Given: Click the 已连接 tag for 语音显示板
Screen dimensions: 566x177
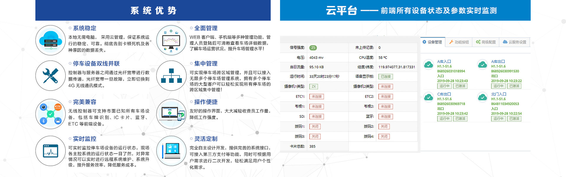Looking at the screenshot, I should pyautogui.click(x=386, y=77).
